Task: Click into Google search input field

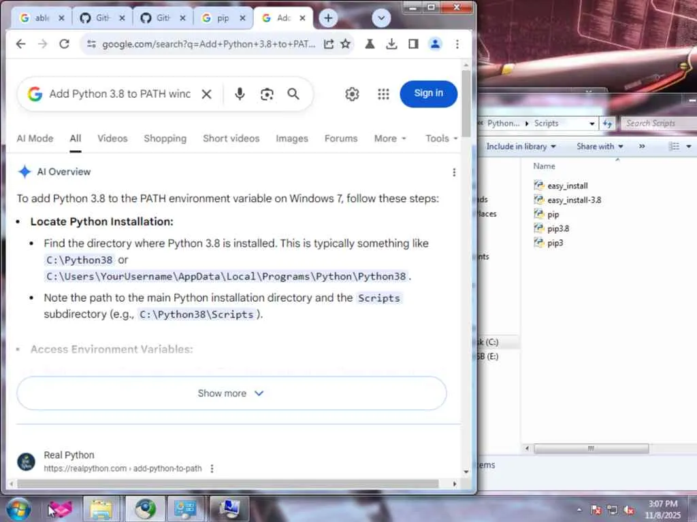Action: 120,94
